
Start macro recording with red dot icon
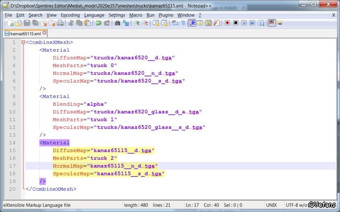tap(227, 23)
